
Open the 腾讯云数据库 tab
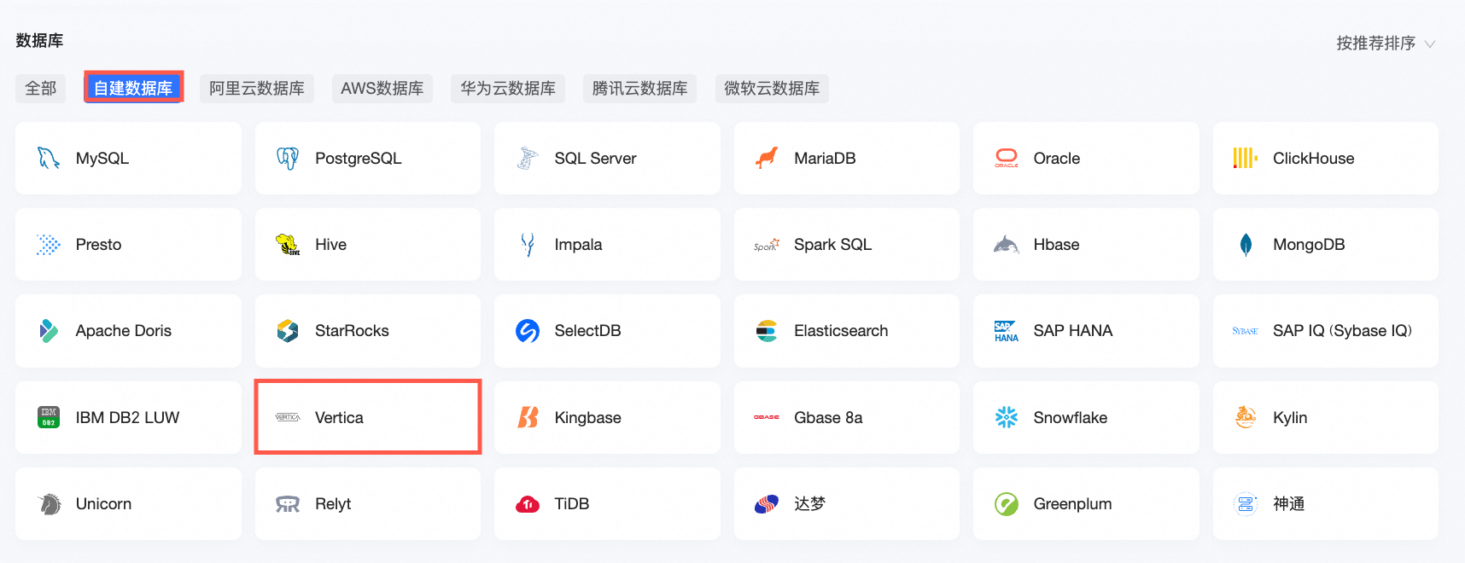point(639,88)
